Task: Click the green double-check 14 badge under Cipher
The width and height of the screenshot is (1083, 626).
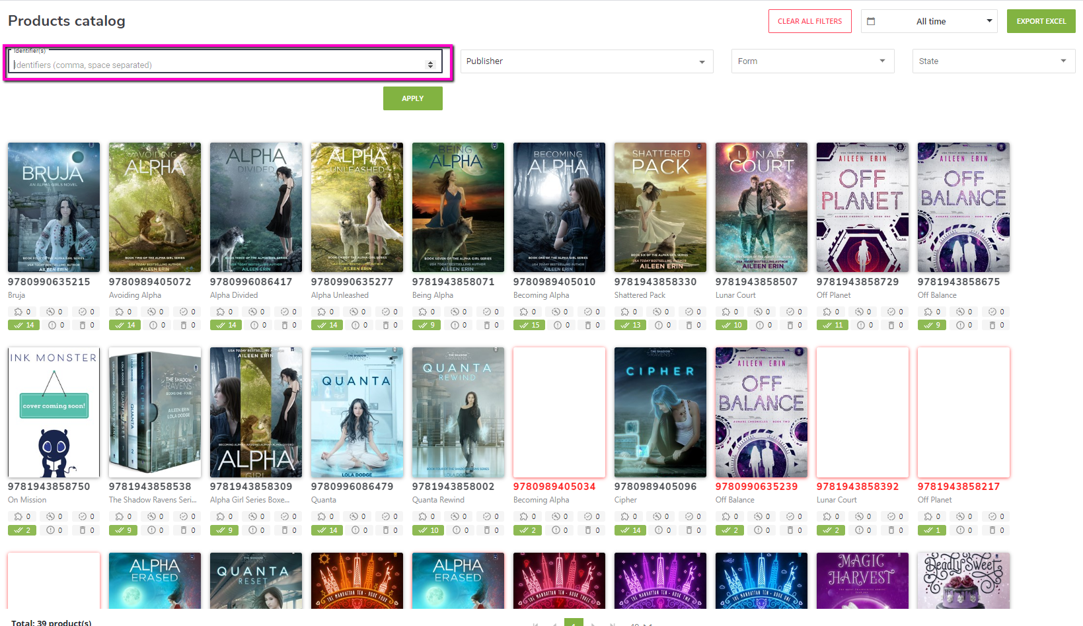Action: click(x=630, y=530)
